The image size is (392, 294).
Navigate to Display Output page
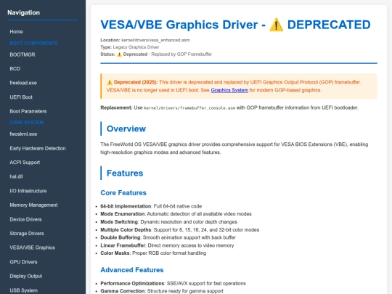(x=26, y=277)
